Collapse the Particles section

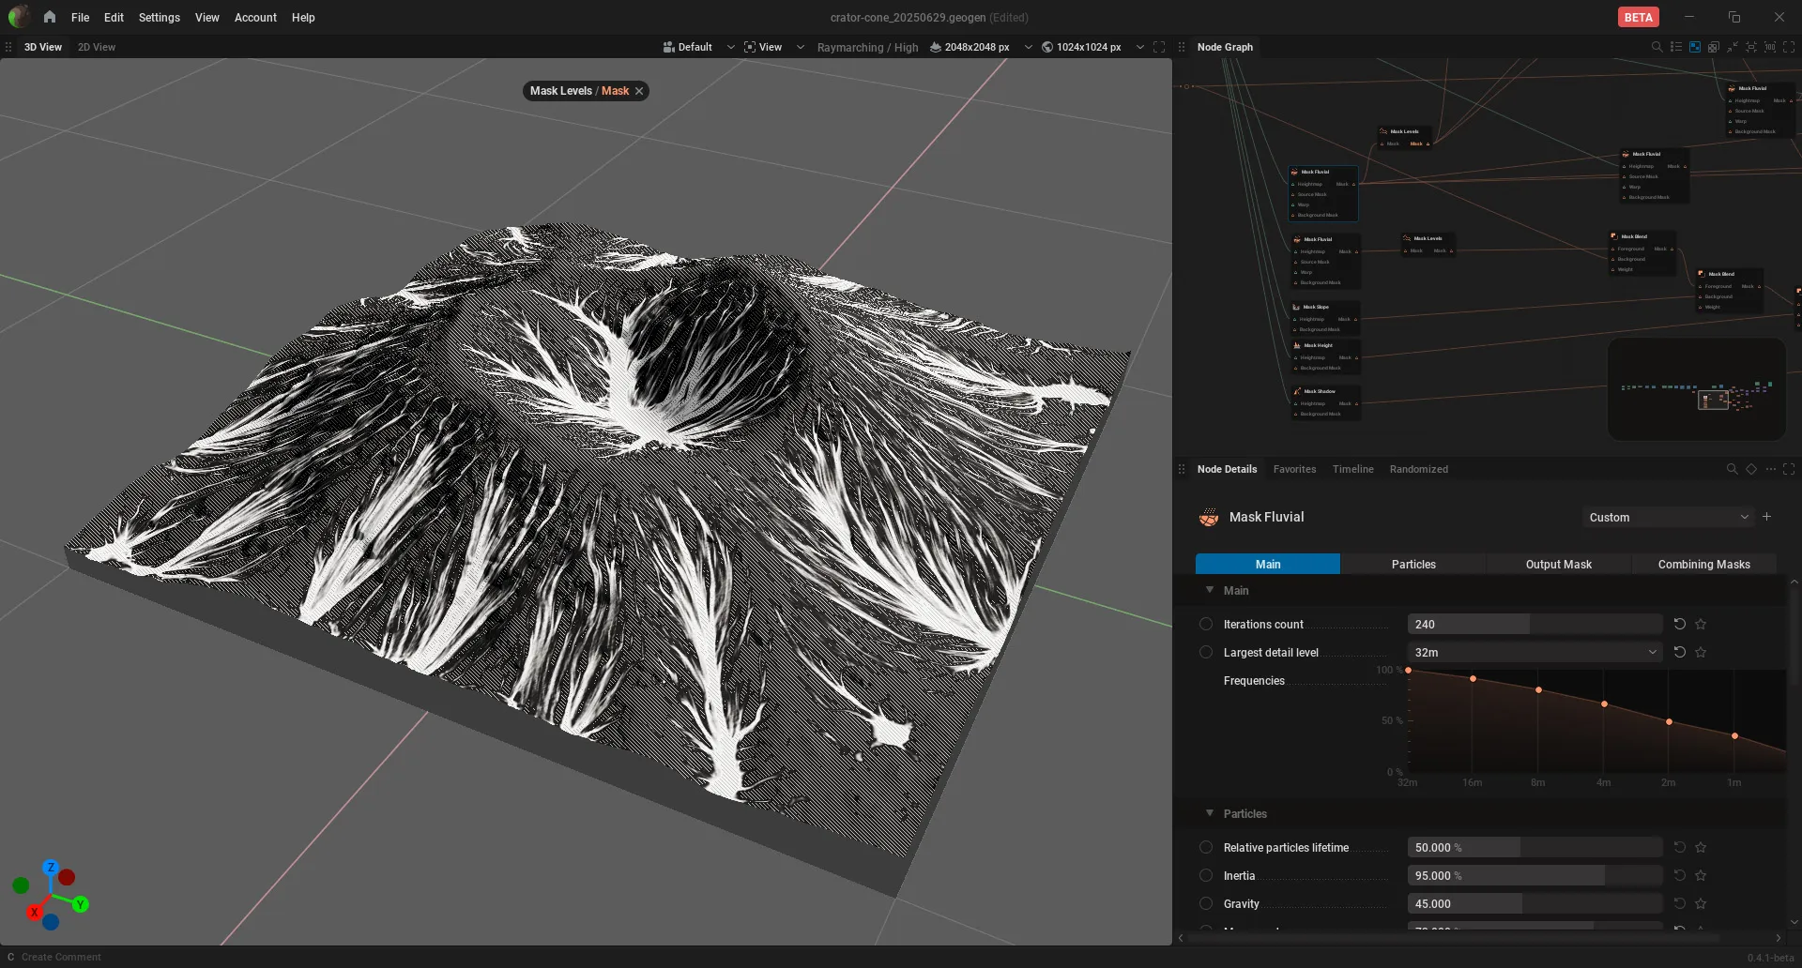pos(1210,813)
